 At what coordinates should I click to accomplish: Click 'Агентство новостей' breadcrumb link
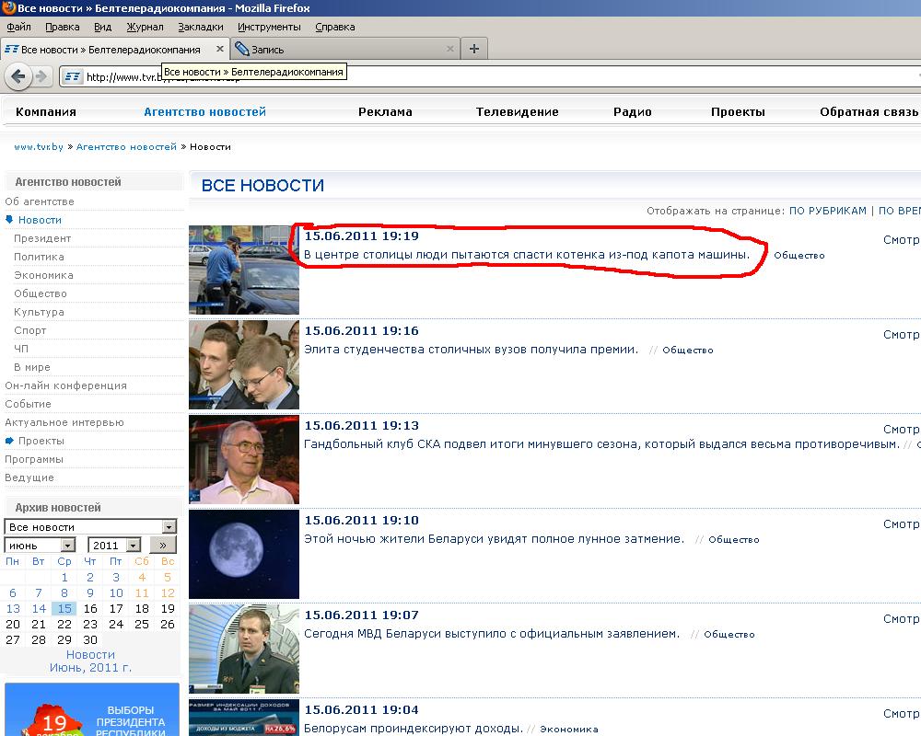click(126, 146)
